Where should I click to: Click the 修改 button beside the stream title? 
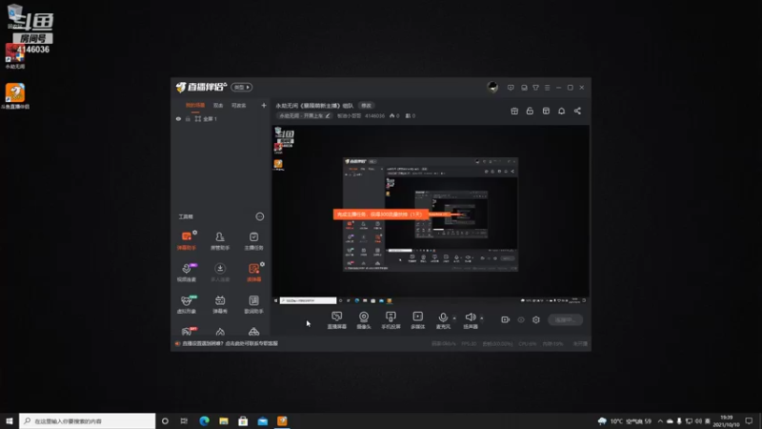click(366, 106)
